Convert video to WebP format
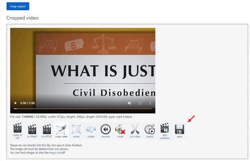 pyautogui.click(x=32, y=131)
